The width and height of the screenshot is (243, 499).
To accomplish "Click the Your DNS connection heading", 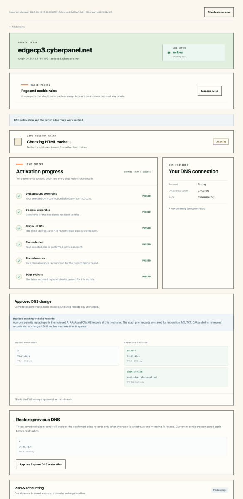I will coord(193,171).
